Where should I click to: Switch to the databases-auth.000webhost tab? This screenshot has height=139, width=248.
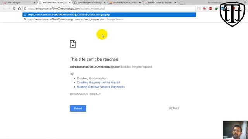click(125, 3)
